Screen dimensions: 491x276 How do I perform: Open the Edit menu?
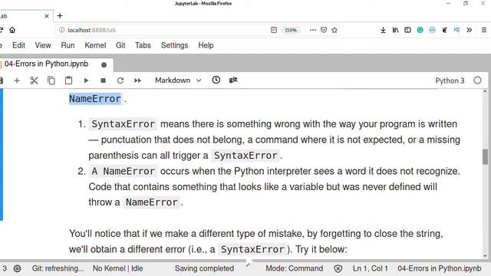[x=18, y=45]
